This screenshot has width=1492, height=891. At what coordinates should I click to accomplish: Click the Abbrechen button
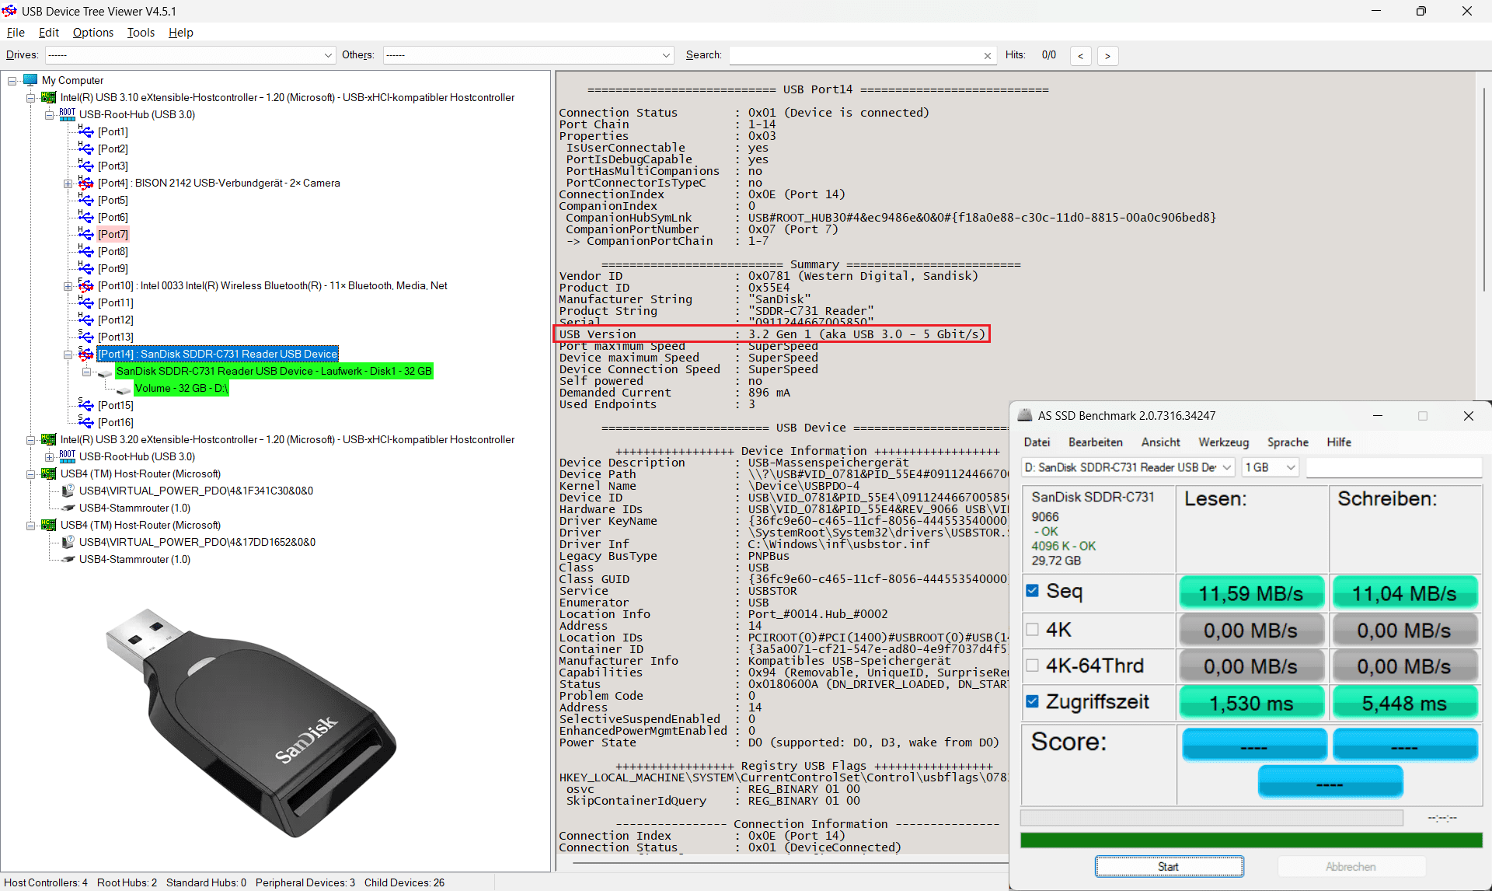1351,866
